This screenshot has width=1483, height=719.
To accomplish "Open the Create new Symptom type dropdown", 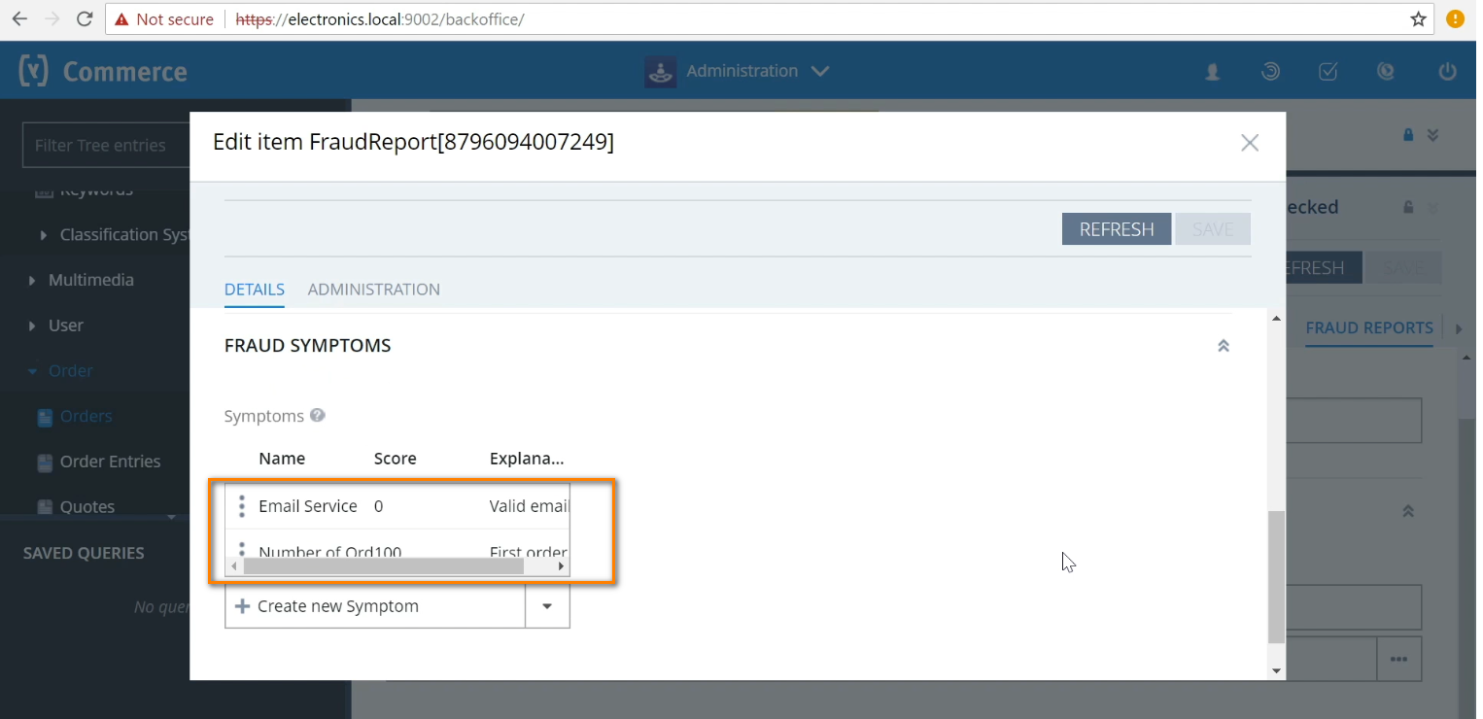I will [x=547, y=606].
